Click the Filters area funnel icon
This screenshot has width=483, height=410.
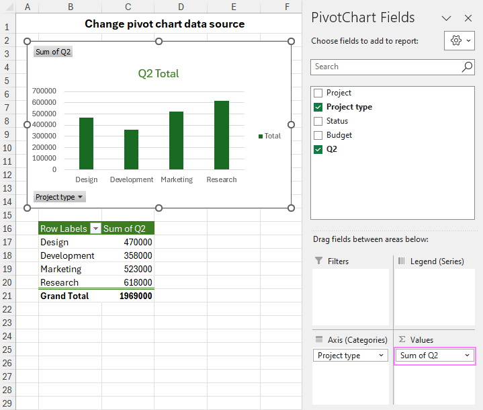pyautogui.click(x=319, y=261)
